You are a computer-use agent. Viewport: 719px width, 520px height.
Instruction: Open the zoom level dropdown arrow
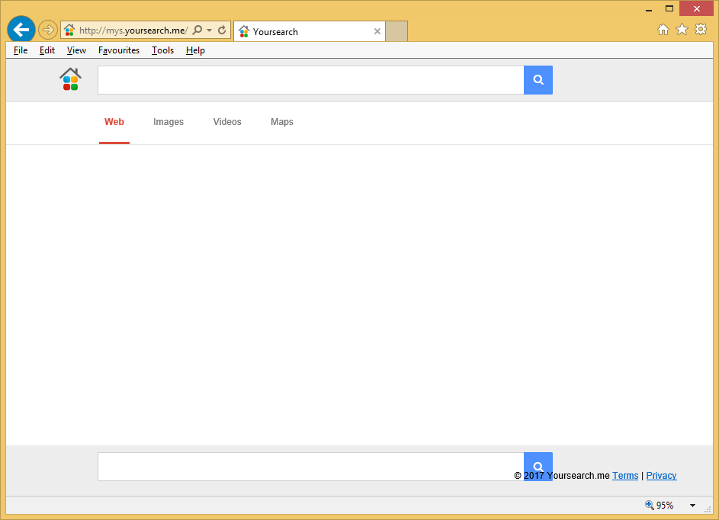(692, 506)
